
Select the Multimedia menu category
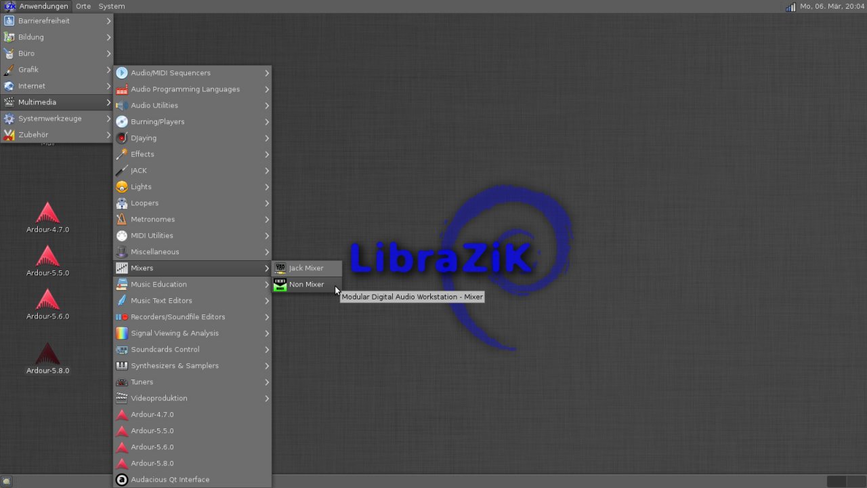(x=57, y=102)
